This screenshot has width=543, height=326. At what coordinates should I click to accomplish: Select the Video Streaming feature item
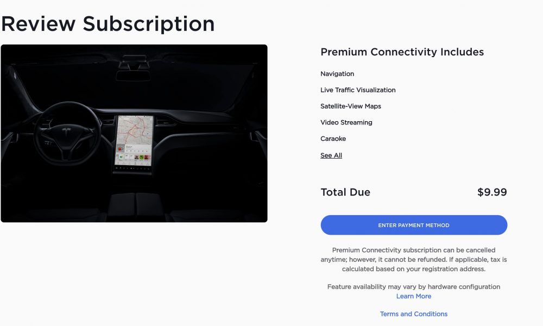[346, 122]
